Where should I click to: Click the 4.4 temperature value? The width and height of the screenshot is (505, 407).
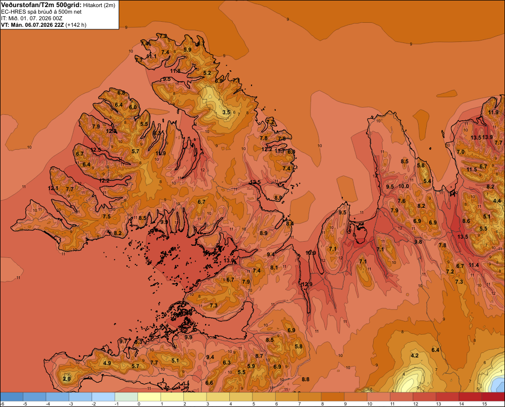coord(497,201)
